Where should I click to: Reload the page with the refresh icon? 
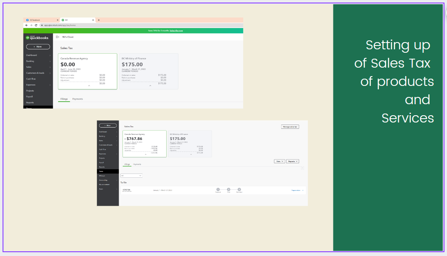pos(36,25)
